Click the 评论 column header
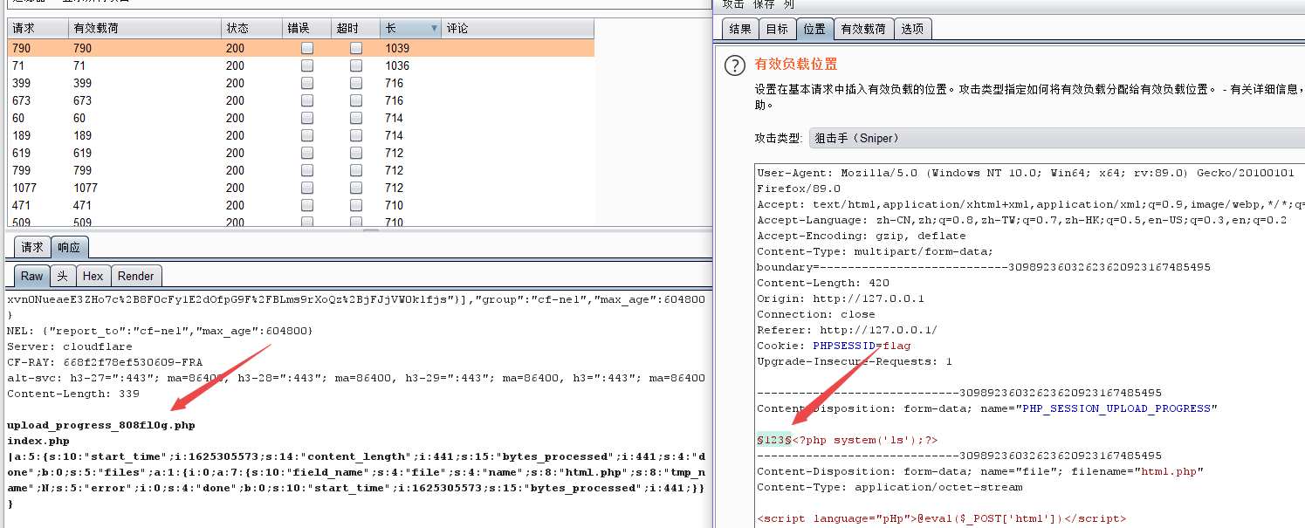This screenshot has width=1305, height=528. [x=518, y=29]
